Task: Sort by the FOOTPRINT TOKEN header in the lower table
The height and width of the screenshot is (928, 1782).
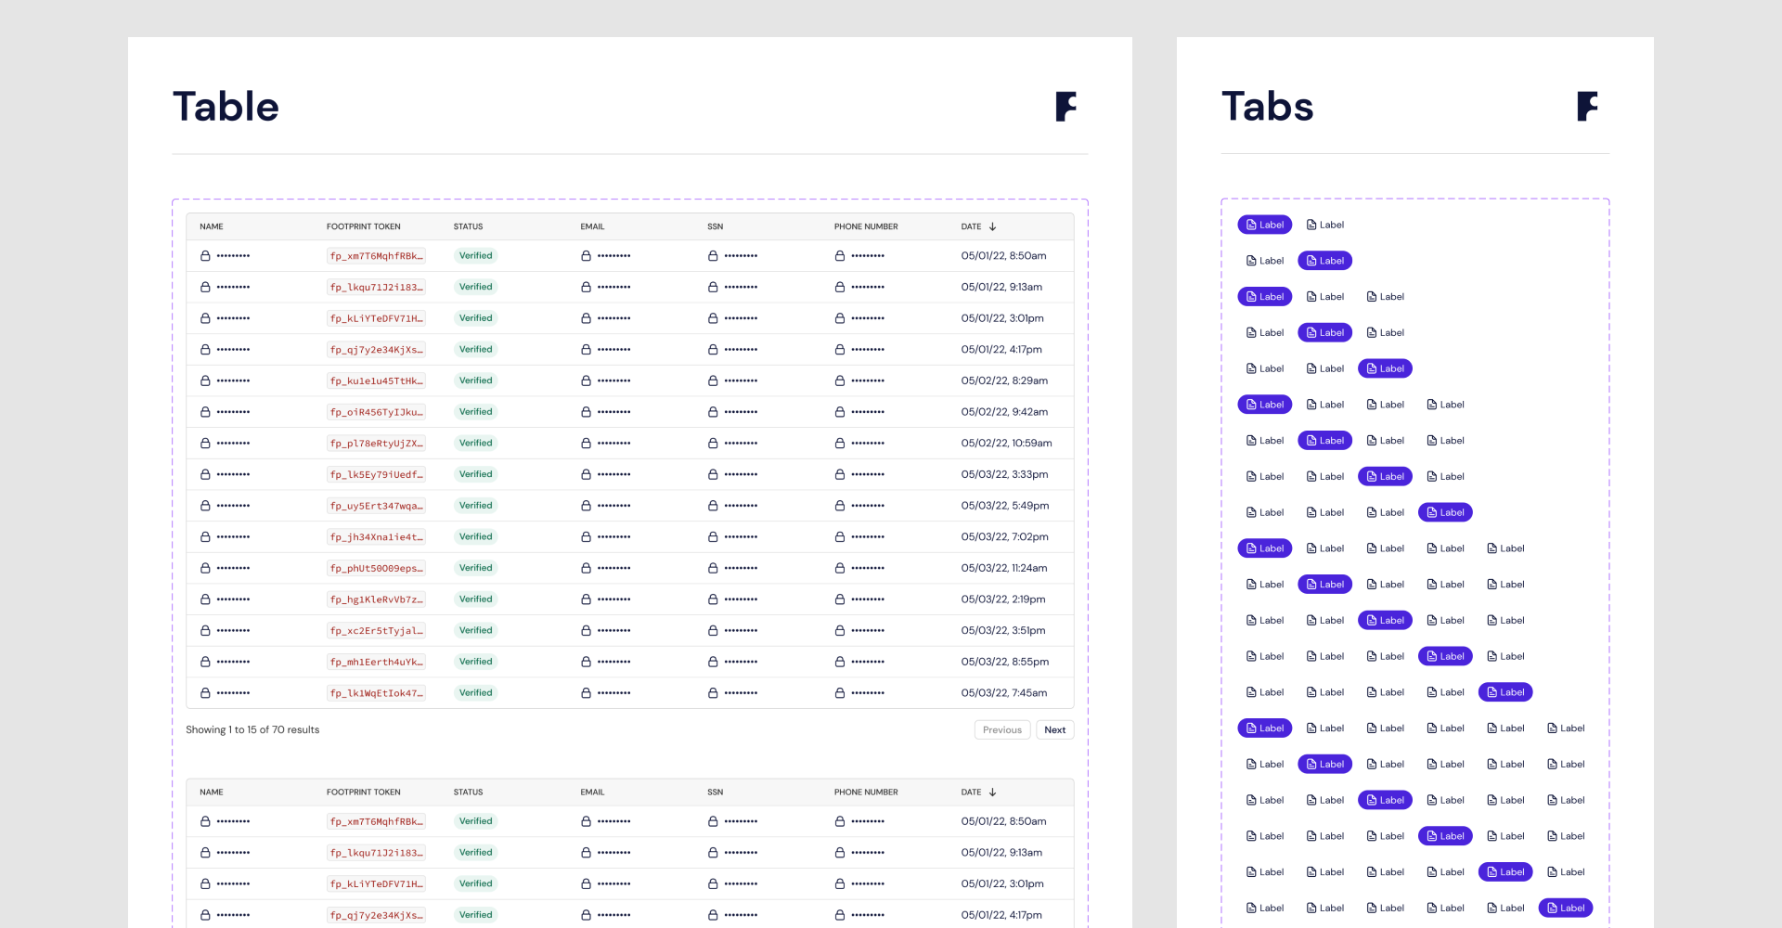Action: tap(363, 793)
